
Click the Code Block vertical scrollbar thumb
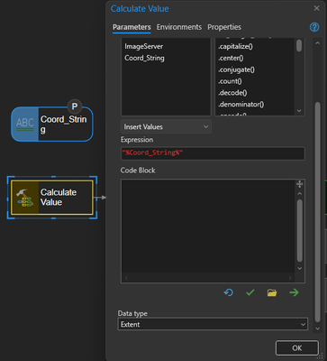[299, 230]
